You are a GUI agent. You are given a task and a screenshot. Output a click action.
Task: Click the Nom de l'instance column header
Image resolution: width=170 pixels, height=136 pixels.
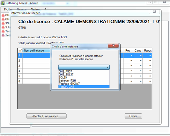(x=36, y=51)
